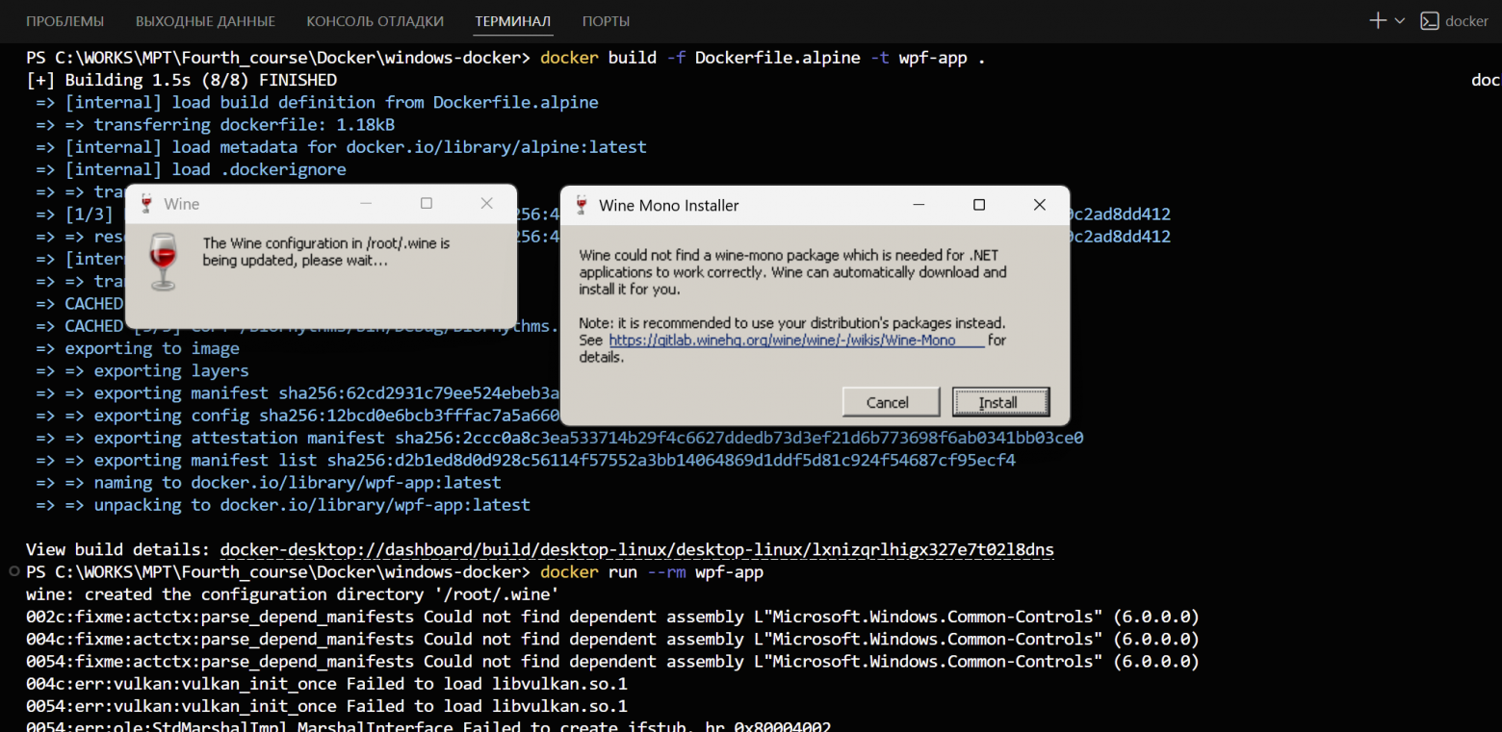
Task: Open the КОНСОЛЬ ОТЛАДКИ tab
Action: click(x=375, y=21)
